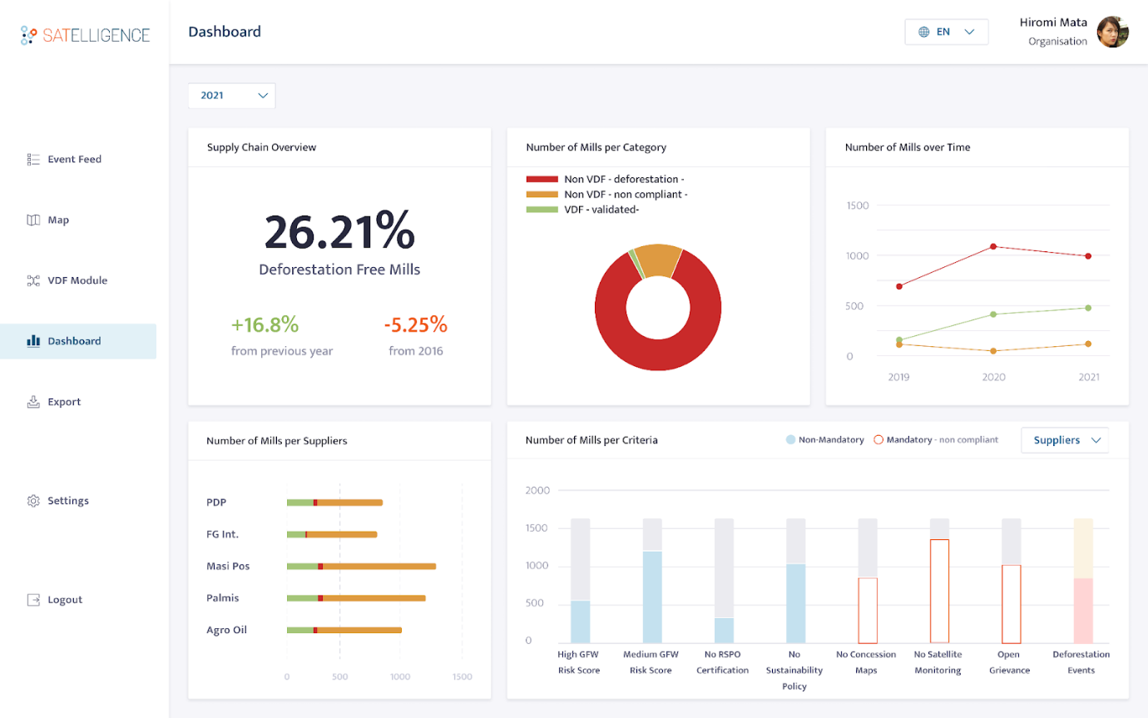Click the Settings gear icon
This screenshot has width=1148, height=718.
pos(33,501)
